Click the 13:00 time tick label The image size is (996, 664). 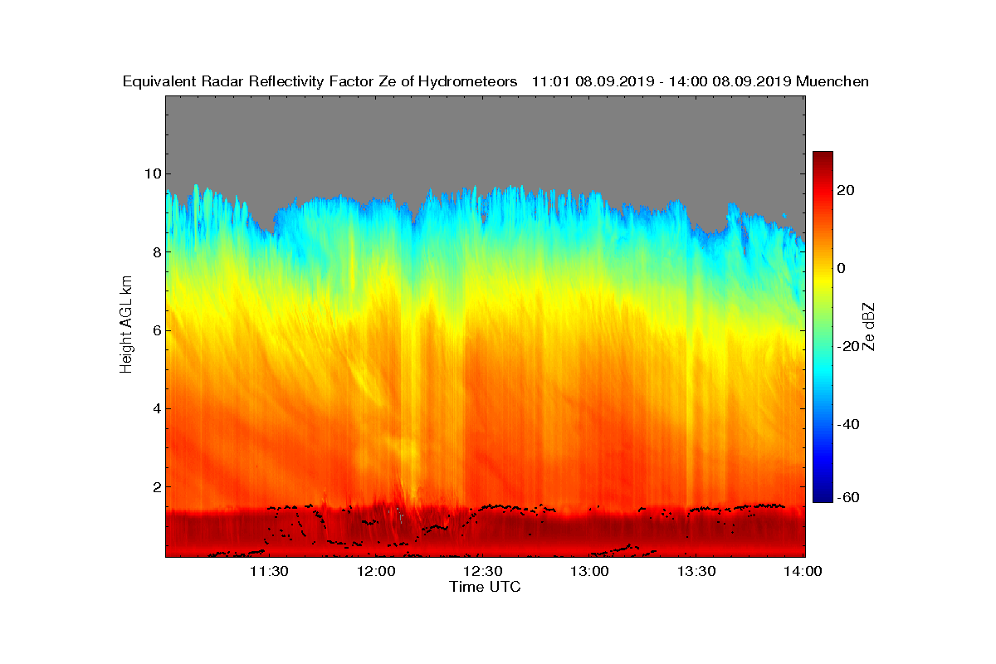[589, 571]
